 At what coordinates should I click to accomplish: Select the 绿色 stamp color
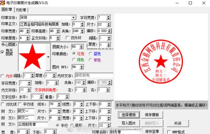(73, 59)
